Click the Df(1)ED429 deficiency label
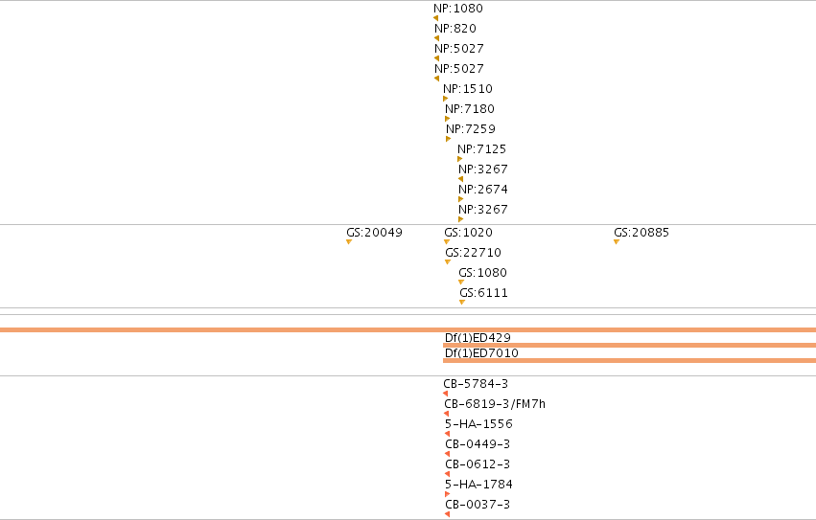This screenshot has height=520, width=816. (478, 338)
